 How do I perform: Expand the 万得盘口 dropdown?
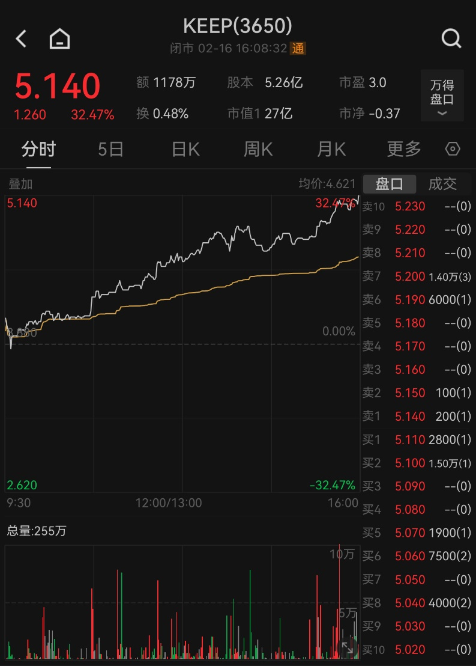(442, 96)
